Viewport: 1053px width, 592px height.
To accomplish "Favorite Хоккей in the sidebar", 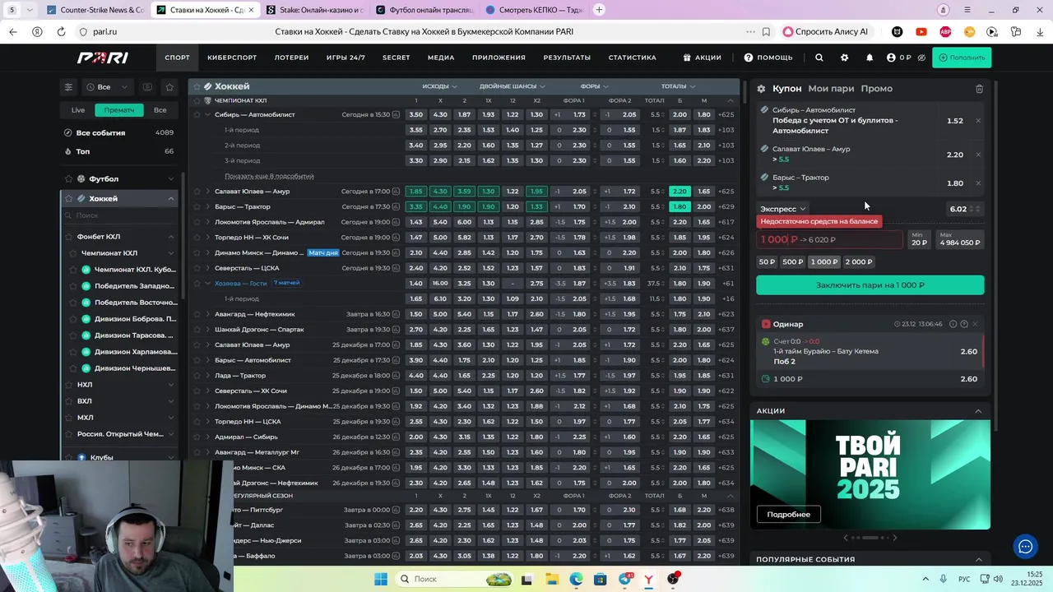I will point(68,199).
